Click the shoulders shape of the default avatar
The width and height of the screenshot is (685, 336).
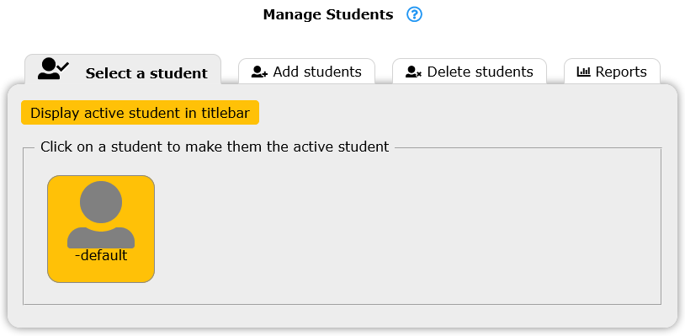(x=101, y=237)
